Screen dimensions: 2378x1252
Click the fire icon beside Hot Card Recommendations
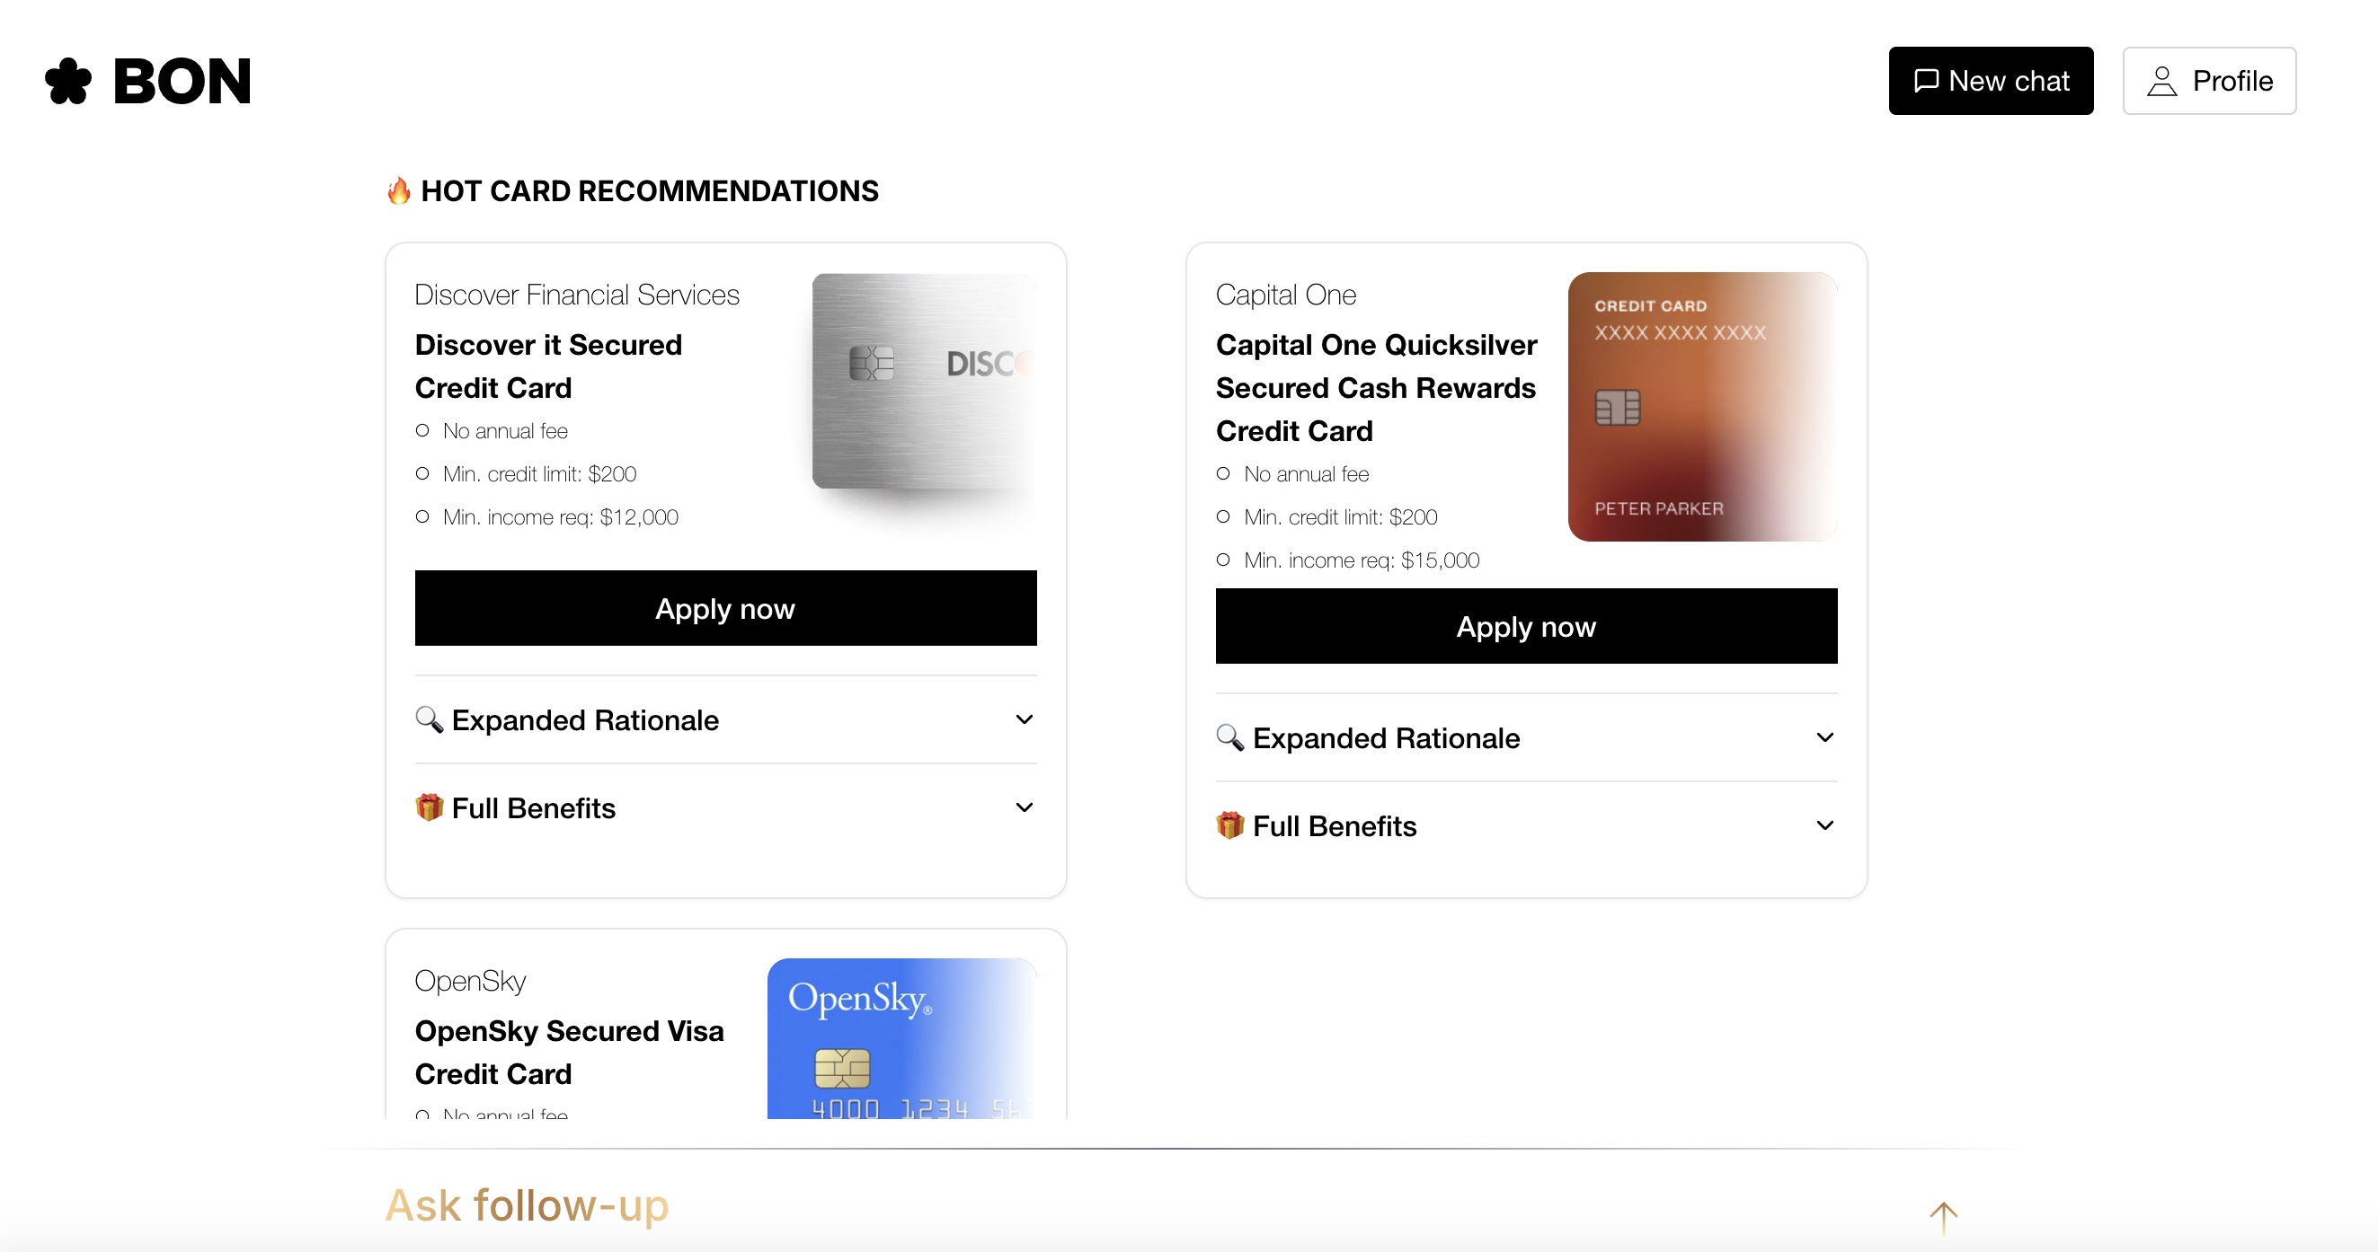point(399,191)
